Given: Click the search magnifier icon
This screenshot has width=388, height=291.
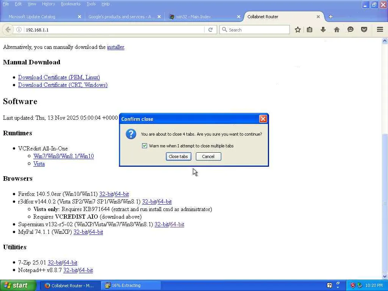Looking at the screenshot, I should [x=224, y=30].
